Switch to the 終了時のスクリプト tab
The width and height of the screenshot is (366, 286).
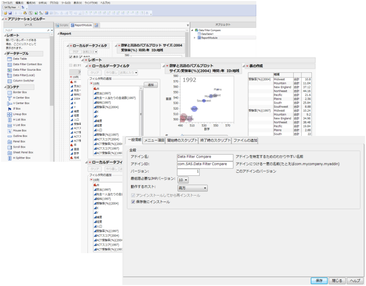click(x=215, y=140)
